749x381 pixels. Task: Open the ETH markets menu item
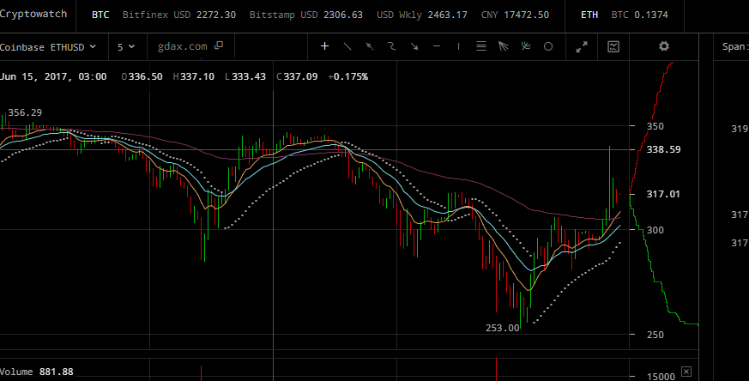589,15
